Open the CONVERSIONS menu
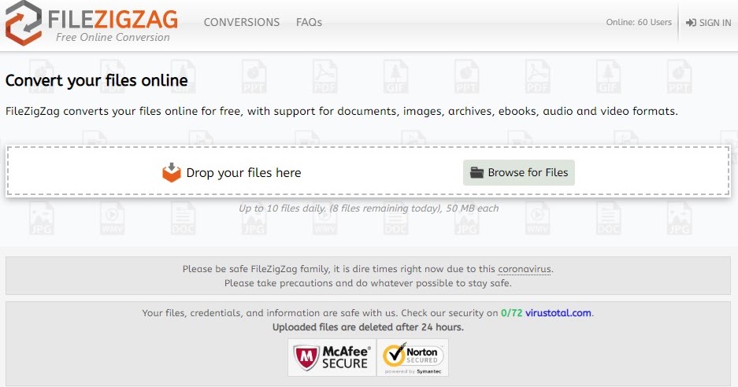This screenshot has width=738, height=387. (242, 22)
